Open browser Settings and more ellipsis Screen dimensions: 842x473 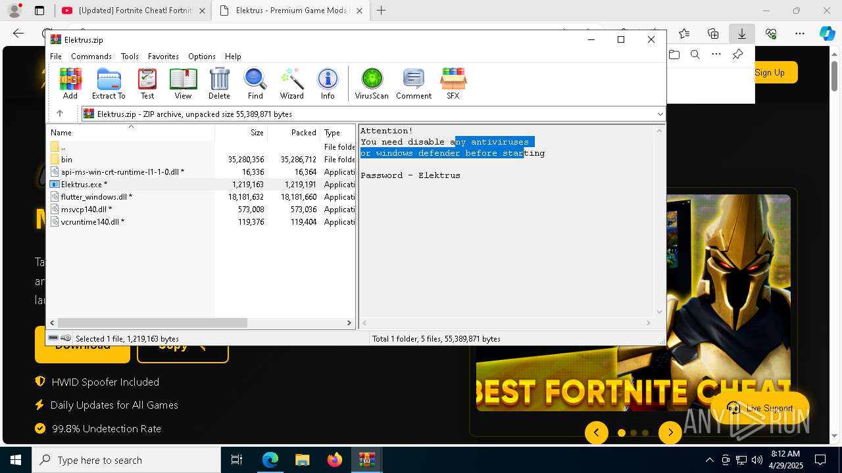coord(799,34)
